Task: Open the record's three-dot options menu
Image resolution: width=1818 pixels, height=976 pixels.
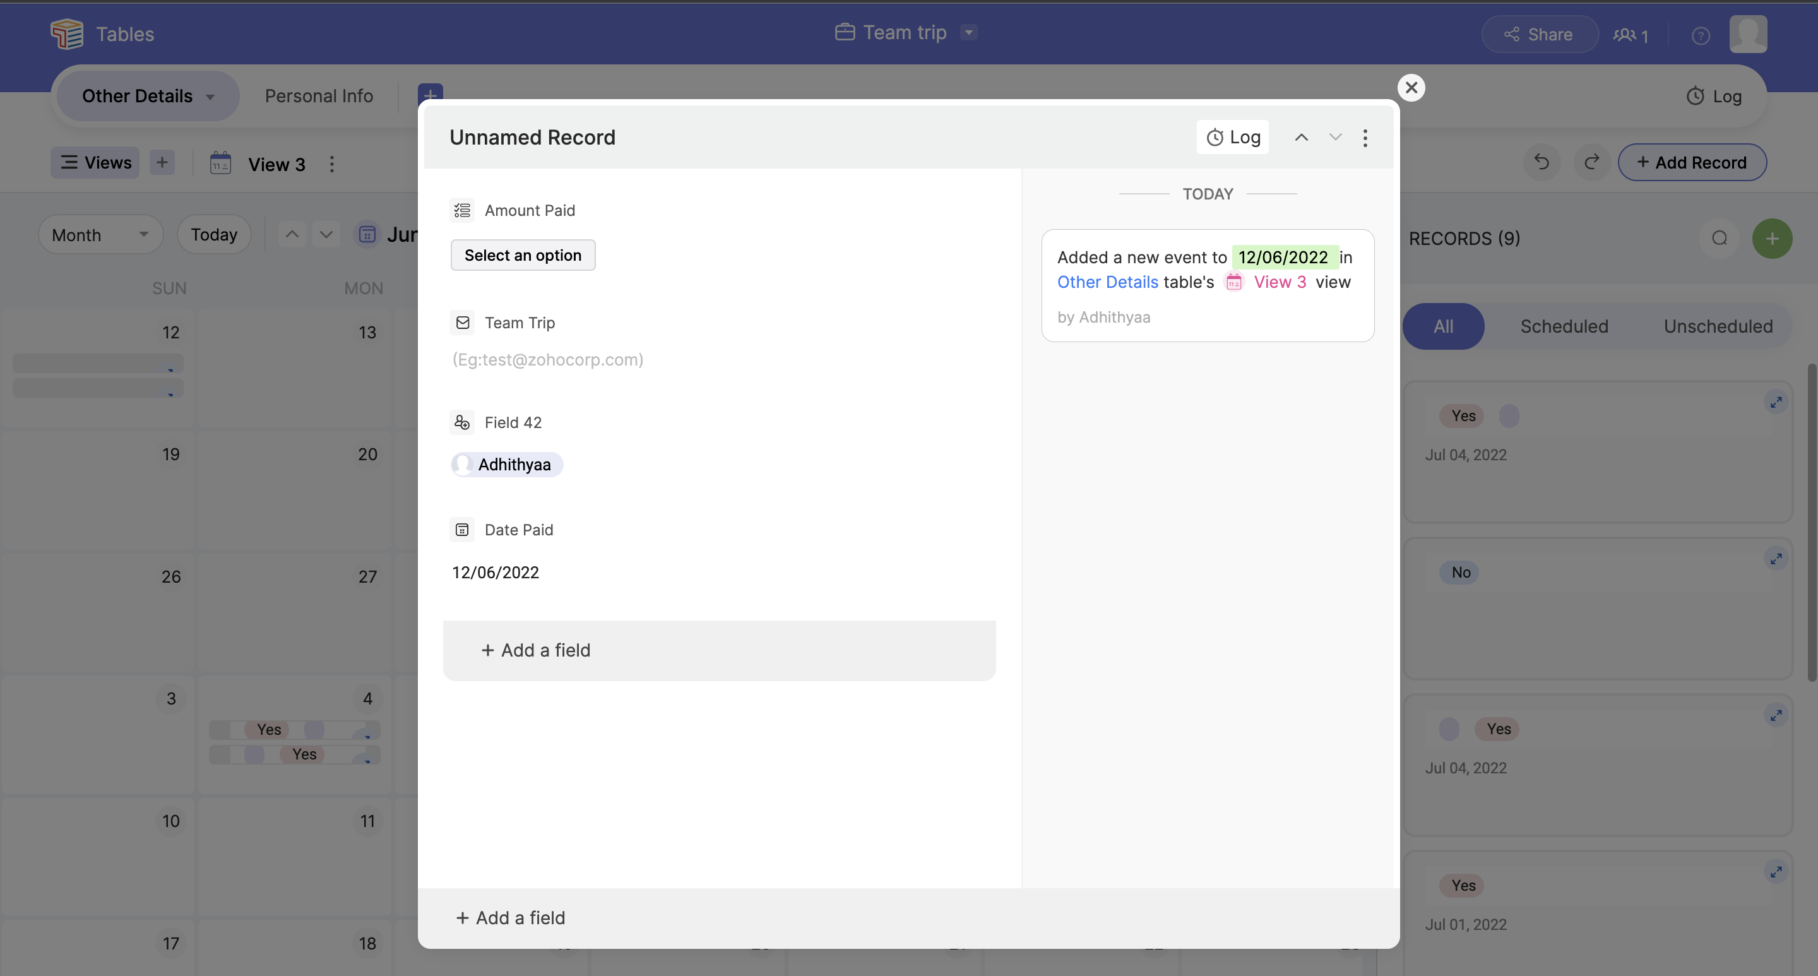Action: coord(1365,138)
